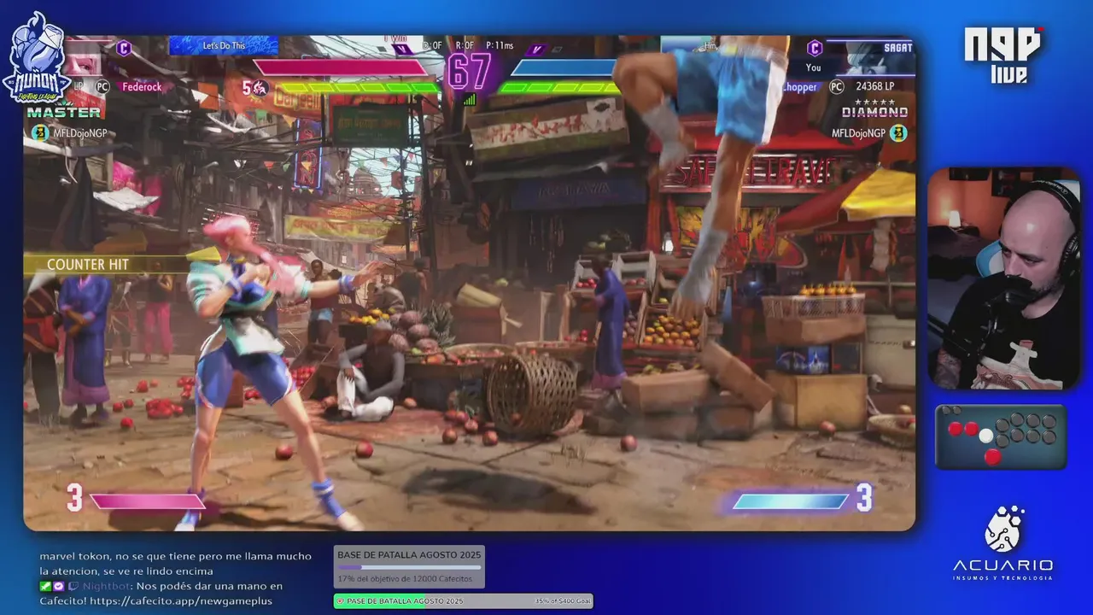Click the 35% of $400 Goal text
1093x615 pixels.
tap(561, 601)
